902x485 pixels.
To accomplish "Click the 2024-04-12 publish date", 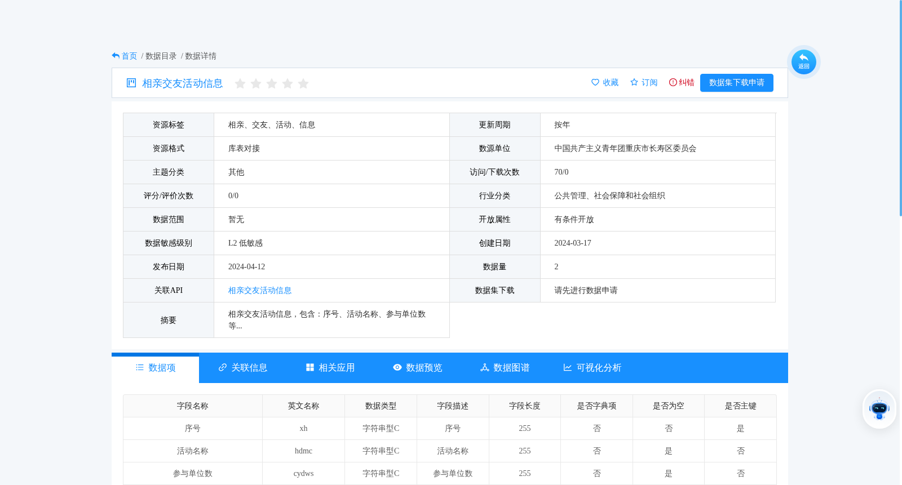I will click(246, 266).
